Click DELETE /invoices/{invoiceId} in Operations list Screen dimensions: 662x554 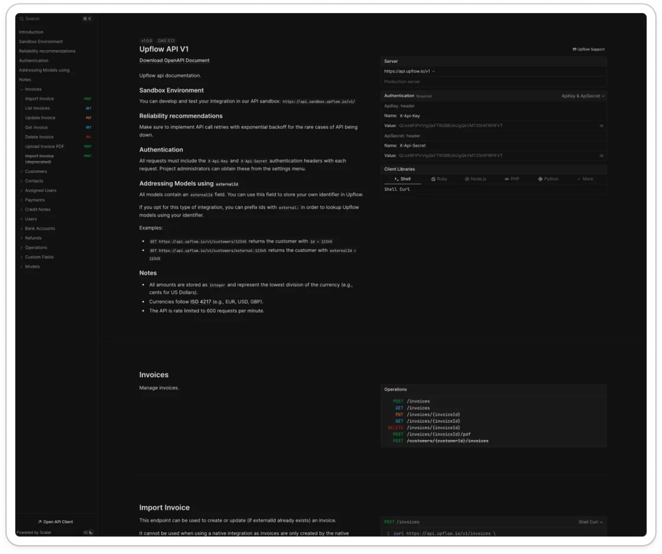(424, 427)
